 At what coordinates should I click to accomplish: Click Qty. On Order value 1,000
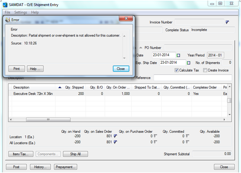(126, 94)
